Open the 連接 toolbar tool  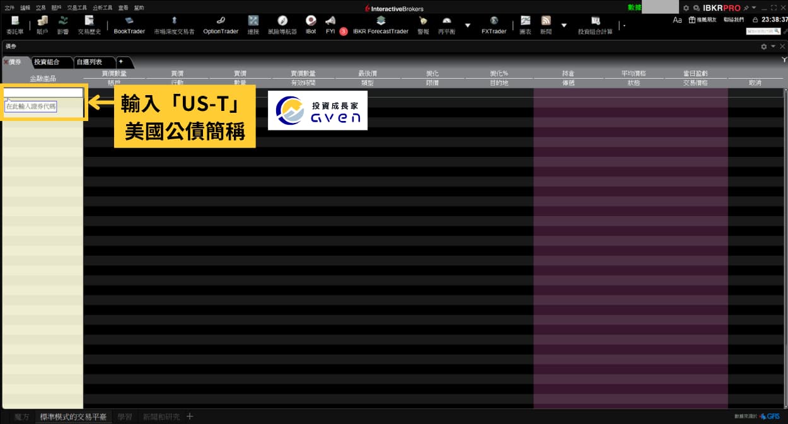[253, 25]
